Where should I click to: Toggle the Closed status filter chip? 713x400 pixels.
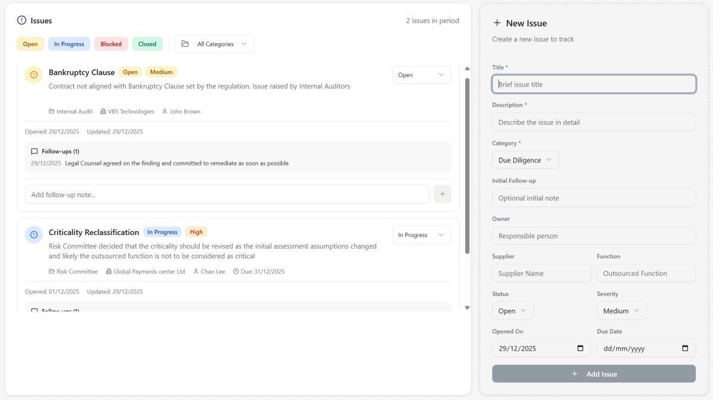coord(147,44)
